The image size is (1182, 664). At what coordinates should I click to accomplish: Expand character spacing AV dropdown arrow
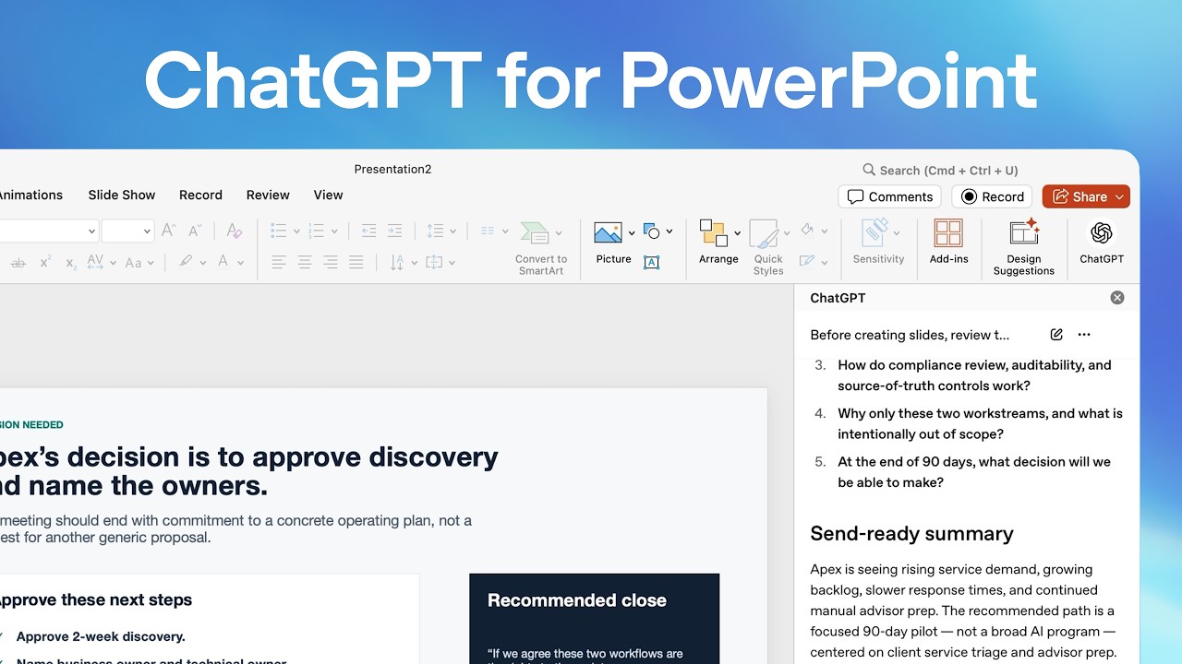[113, 263]
